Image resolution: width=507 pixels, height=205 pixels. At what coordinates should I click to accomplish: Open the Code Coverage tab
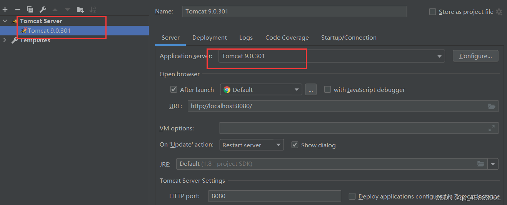point(287,37)
